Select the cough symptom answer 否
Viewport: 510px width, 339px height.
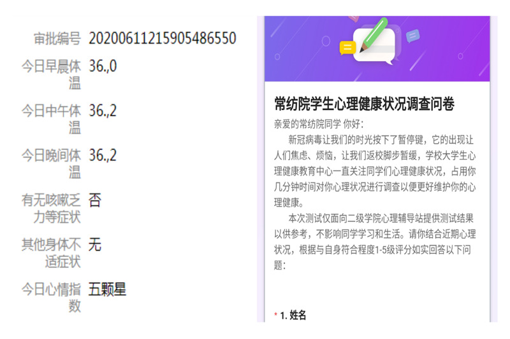coord(95,200)
